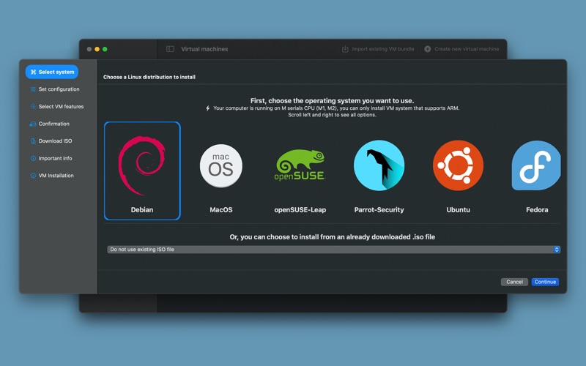Pick the openSUSE-Leap chameleon logo

pyautogui.click(x=300, y=165)
